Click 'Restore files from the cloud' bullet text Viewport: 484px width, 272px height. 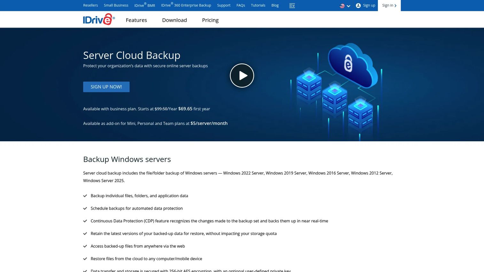click(x=146, y=259)
